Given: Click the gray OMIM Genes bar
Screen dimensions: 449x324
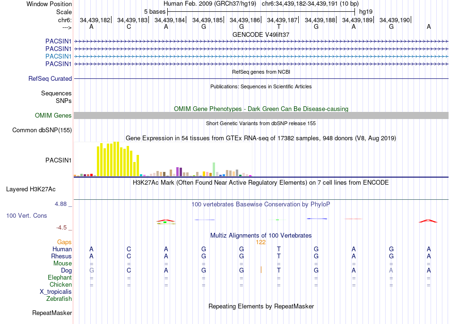Looking at the screenshot, I should pyautogui.click(x=261, y=115).
